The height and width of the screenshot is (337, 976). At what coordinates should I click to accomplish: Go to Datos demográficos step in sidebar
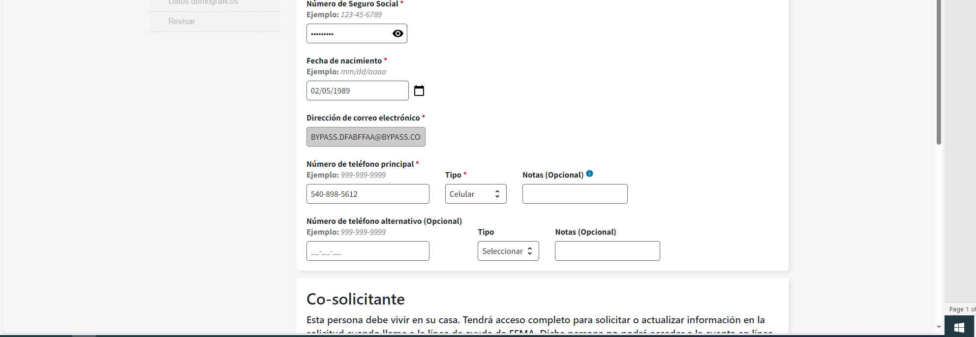[203, 2]
